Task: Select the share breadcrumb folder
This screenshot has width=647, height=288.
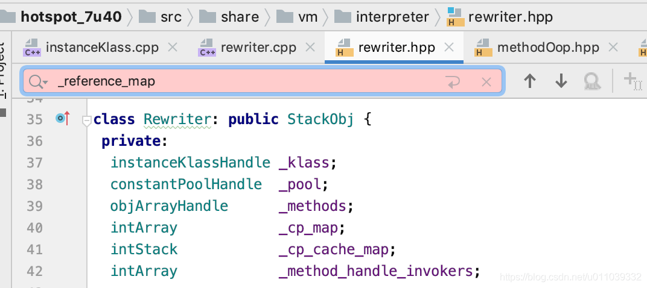Action: tap(229, 17)
